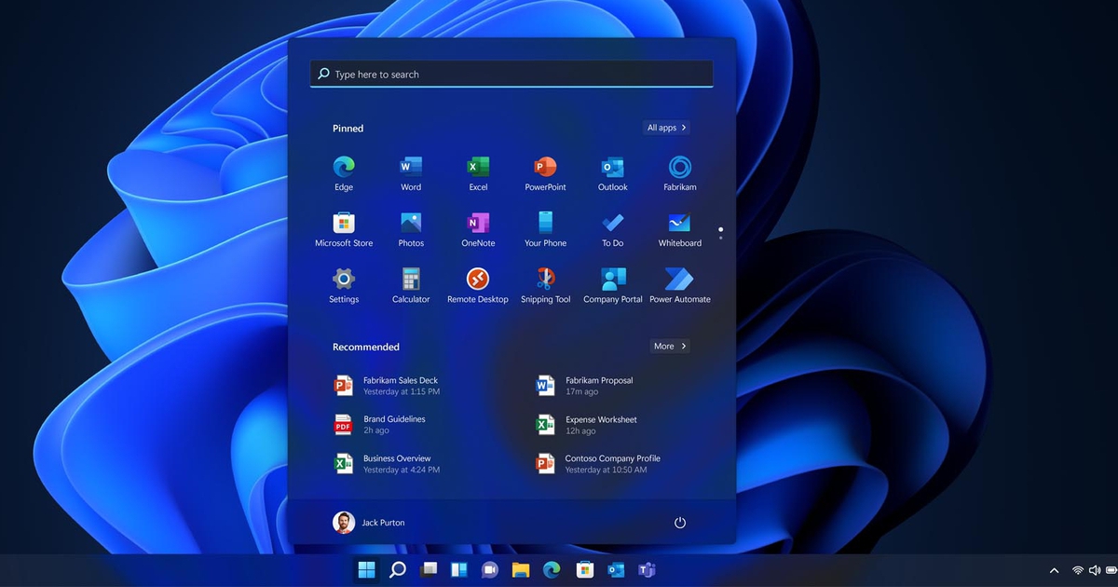Open the Expense Worksheet file
The image size is (1118, 587).
[586, 425]
